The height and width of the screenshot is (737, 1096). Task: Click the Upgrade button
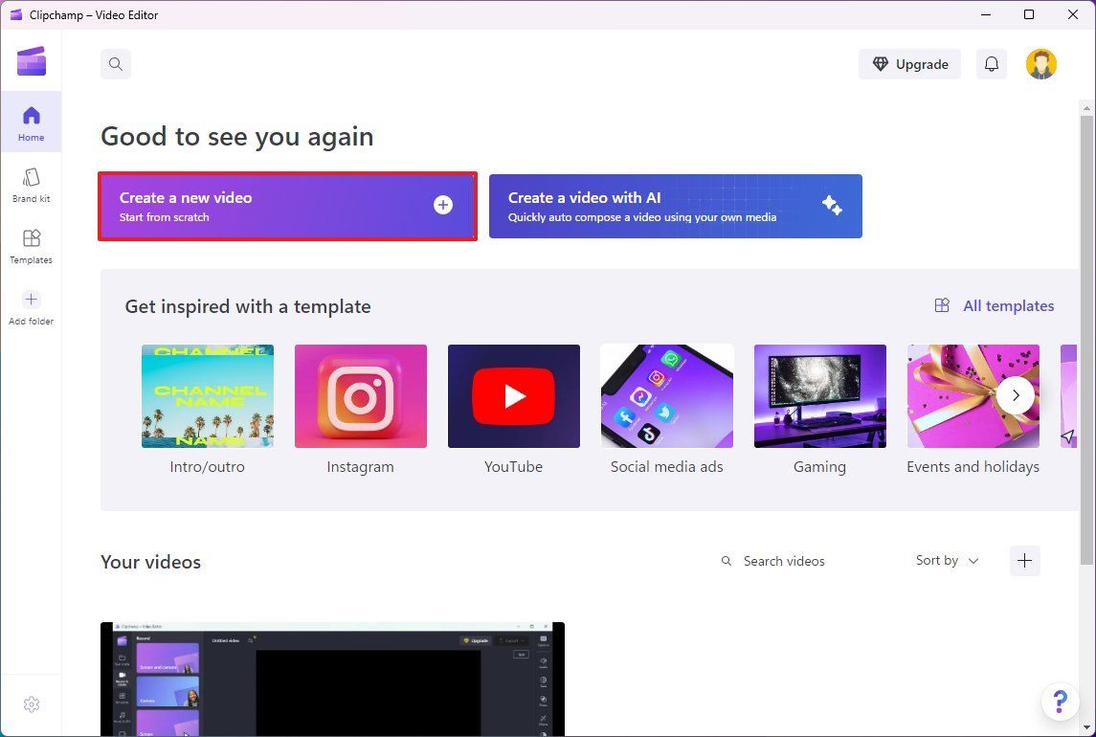coord(908,64)
